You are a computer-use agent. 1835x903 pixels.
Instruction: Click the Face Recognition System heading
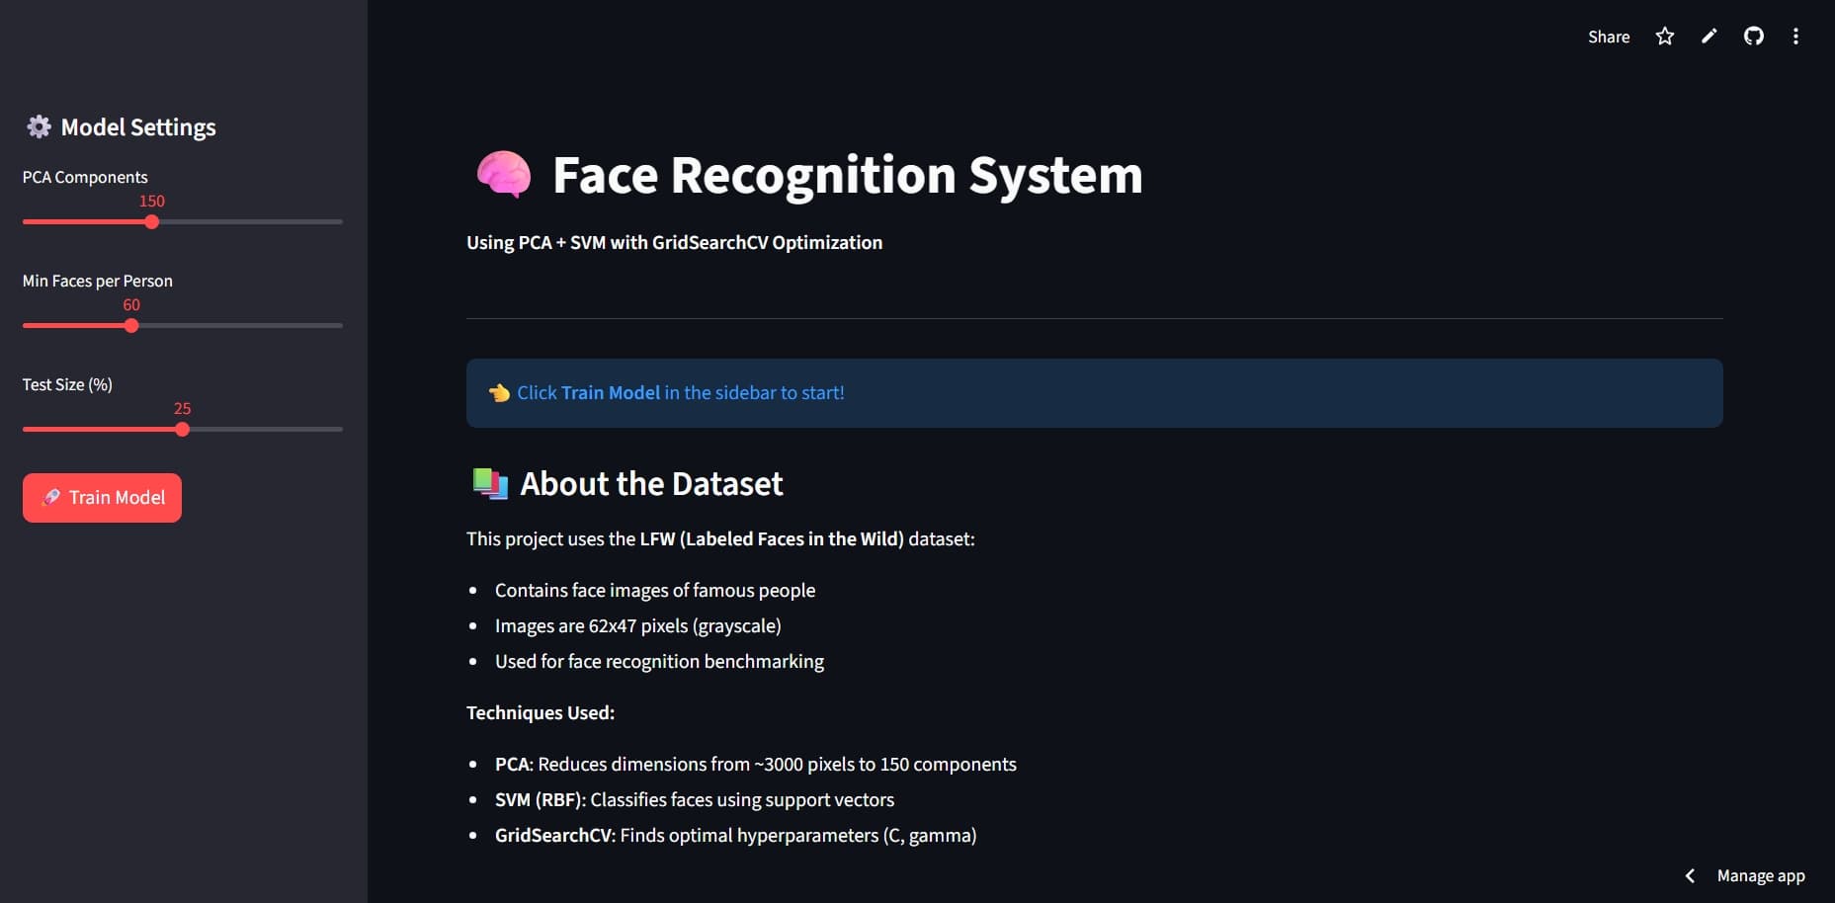[846, 176]
